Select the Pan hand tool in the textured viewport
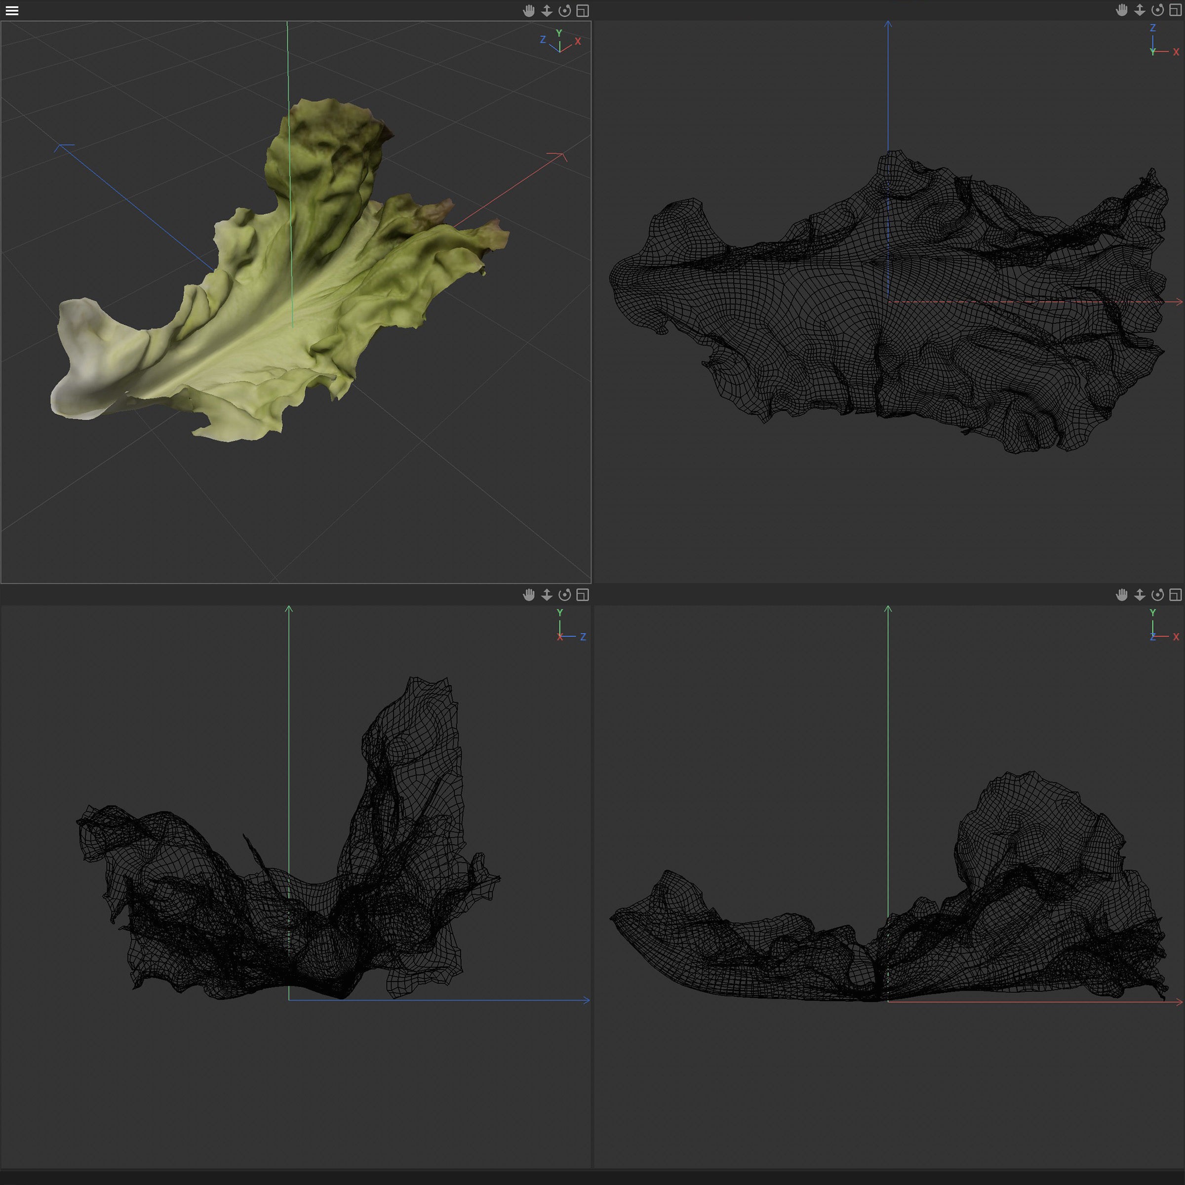The width and height of the screenshot is (1185, 1185). (x=529, y=10)
